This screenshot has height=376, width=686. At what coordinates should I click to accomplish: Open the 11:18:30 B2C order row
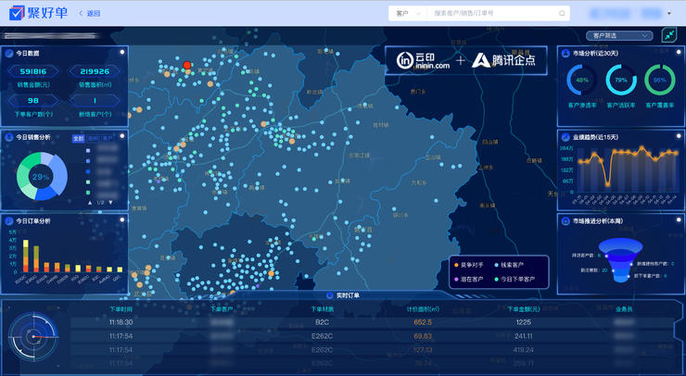(372, 322)
